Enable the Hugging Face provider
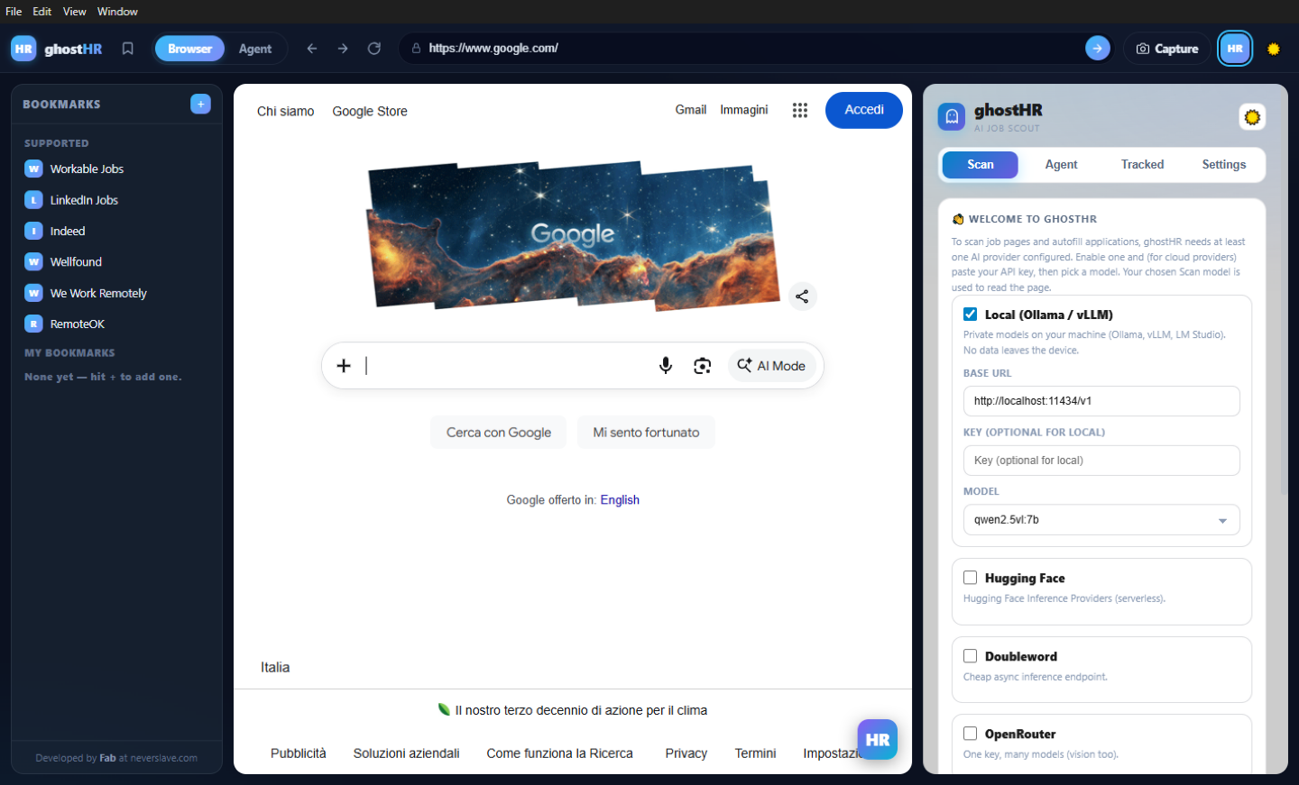Screen dimensions: 1299x785 click(971, 578)
